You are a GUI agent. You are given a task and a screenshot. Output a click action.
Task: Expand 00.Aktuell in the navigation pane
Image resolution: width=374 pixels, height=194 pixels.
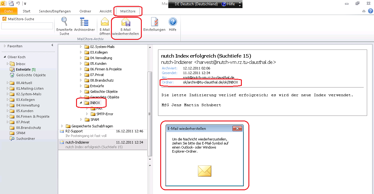[x=7, y=83]
